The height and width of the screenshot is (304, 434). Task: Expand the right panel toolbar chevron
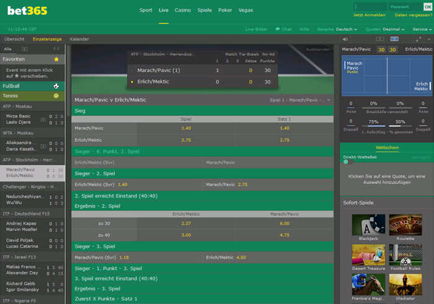(429, 39)
